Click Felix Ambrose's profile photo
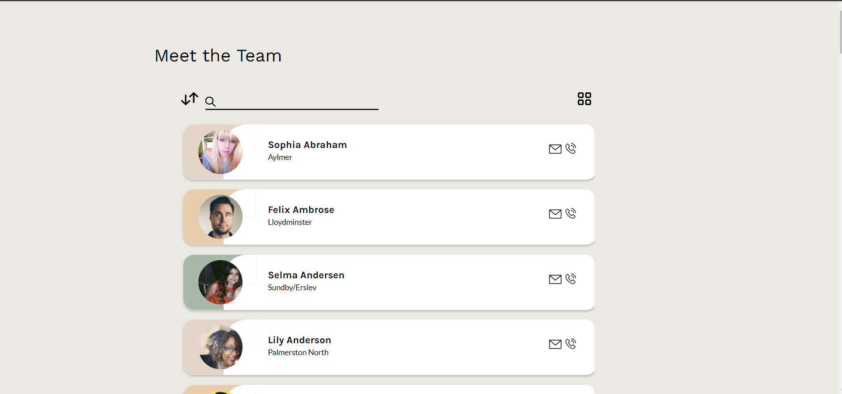This screenshot has width=842, height=394. 220,217
